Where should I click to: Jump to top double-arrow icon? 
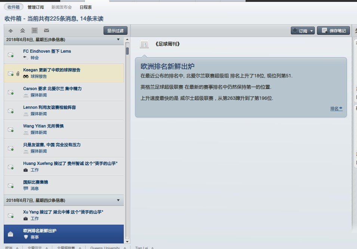22,31
